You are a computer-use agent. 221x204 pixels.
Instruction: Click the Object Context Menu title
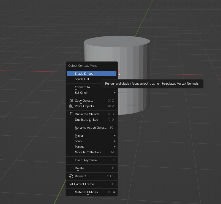[83, 66]
